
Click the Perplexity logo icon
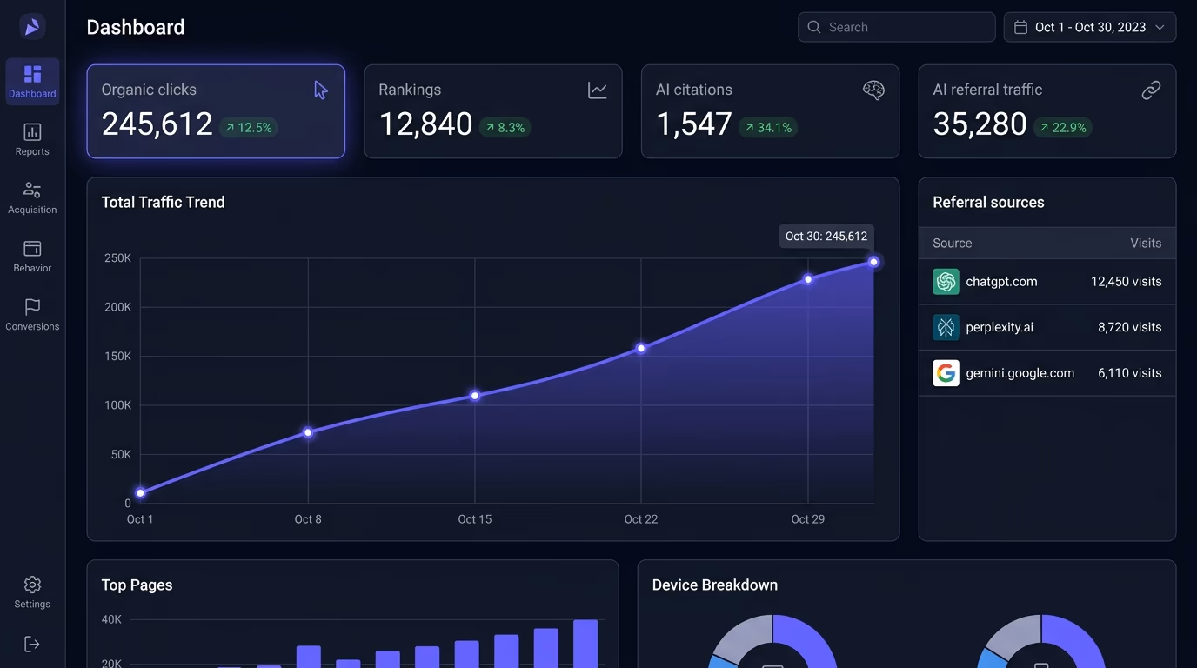(946, 327)
